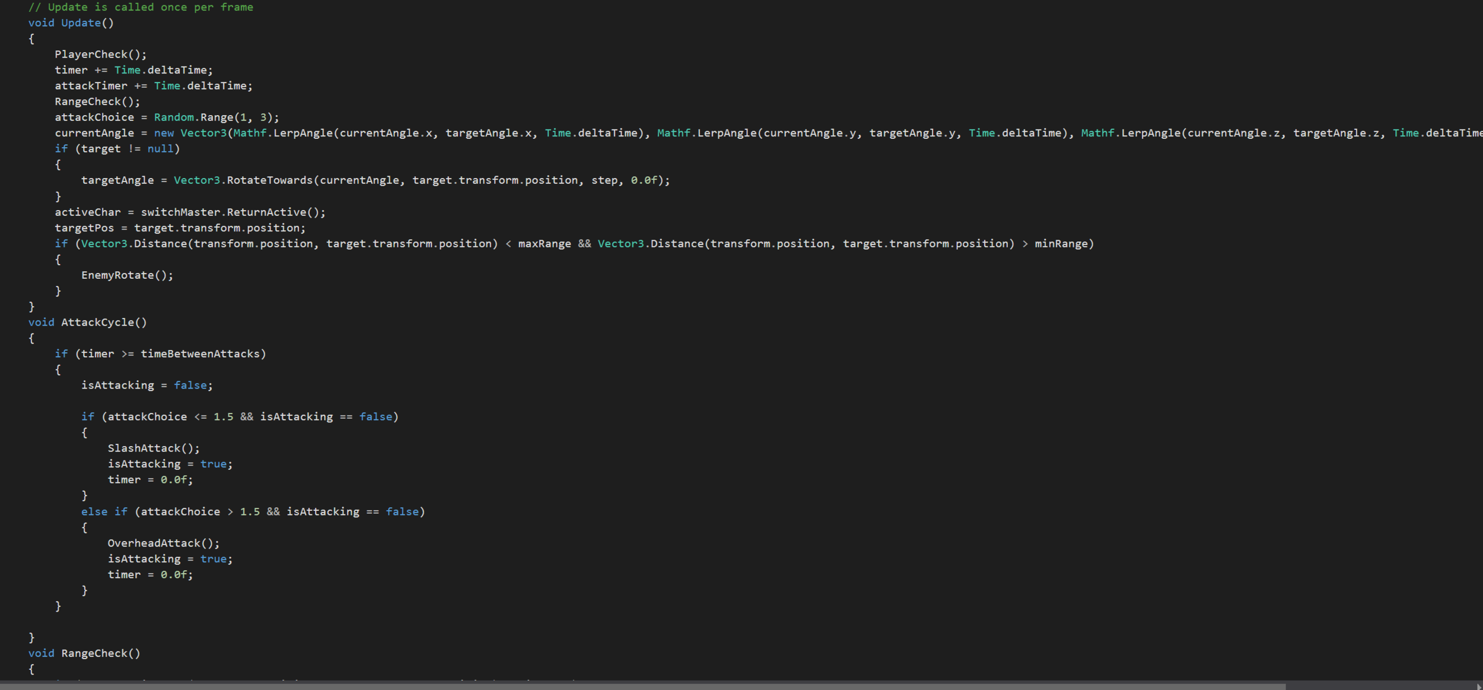Click 'Random' in the attackChoice assignment line
The width and height of the screenshot is (1483, 690).
click(x=174, y=117)
